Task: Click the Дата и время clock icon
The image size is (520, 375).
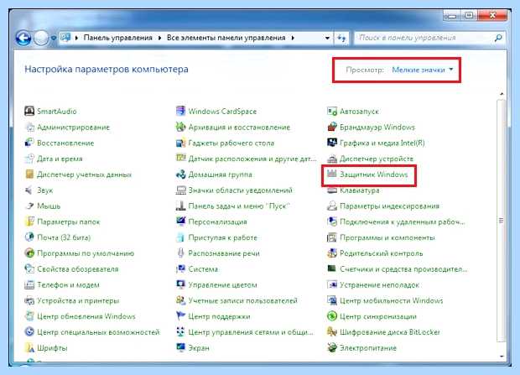Action: tap(29, 159)
